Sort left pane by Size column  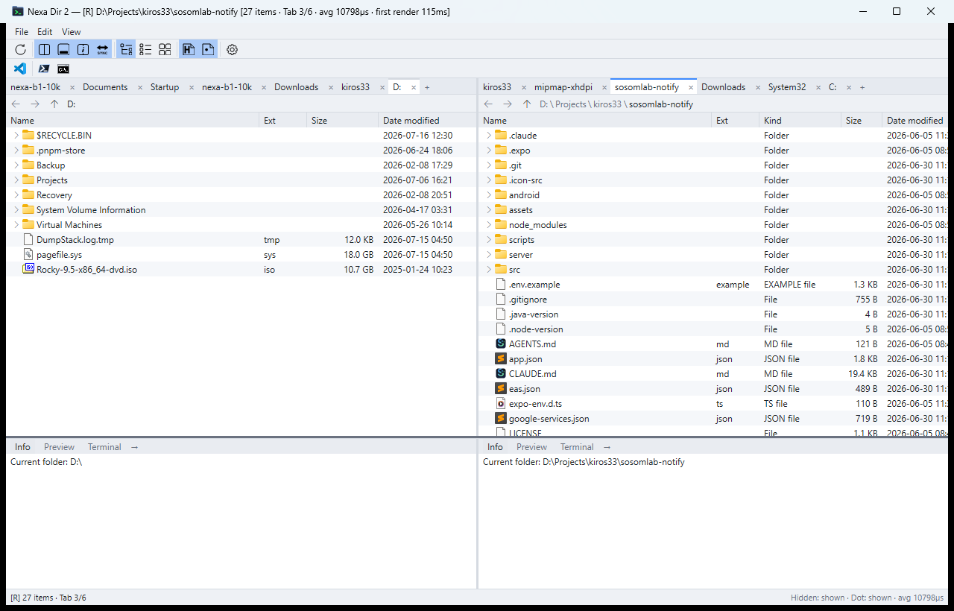click(x=341, y=120)
